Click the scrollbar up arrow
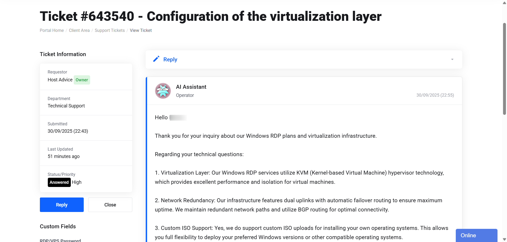Viewport: 507px width, 242px height. click(x=504, y=3)
